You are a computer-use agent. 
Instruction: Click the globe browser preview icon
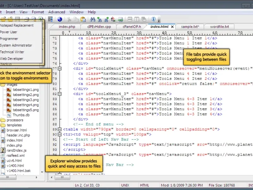pyautogui.click(x=59, y=19)
